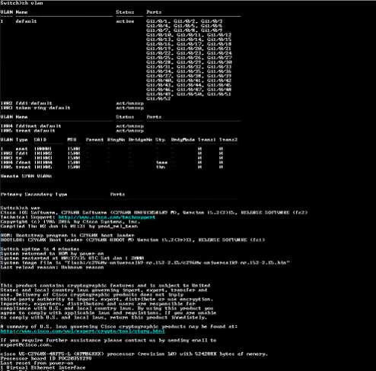
Task: Click the 'System image file is' line
Action: click(x=145, y=263)
